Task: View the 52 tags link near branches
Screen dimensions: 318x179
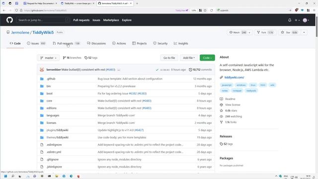Action: pos(91,58)
